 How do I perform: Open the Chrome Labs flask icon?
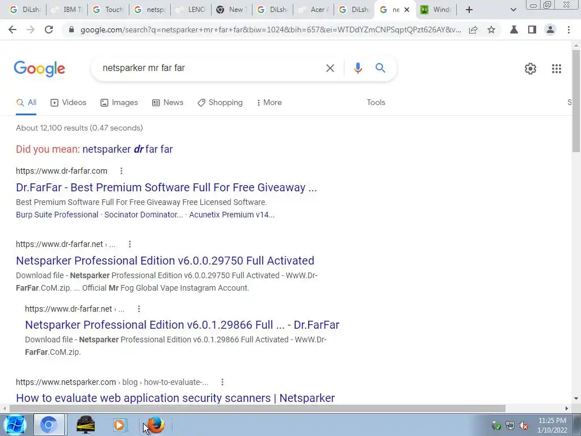[x=514, y=30]
